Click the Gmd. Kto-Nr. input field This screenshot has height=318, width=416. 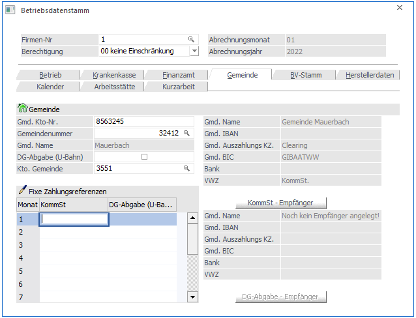click(143, 121)
